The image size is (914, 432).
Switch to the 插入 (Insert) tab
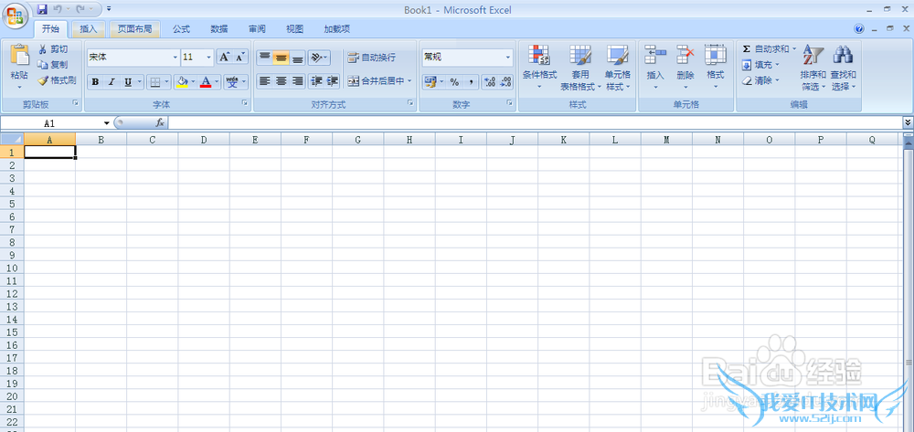(x=89, y=28)
